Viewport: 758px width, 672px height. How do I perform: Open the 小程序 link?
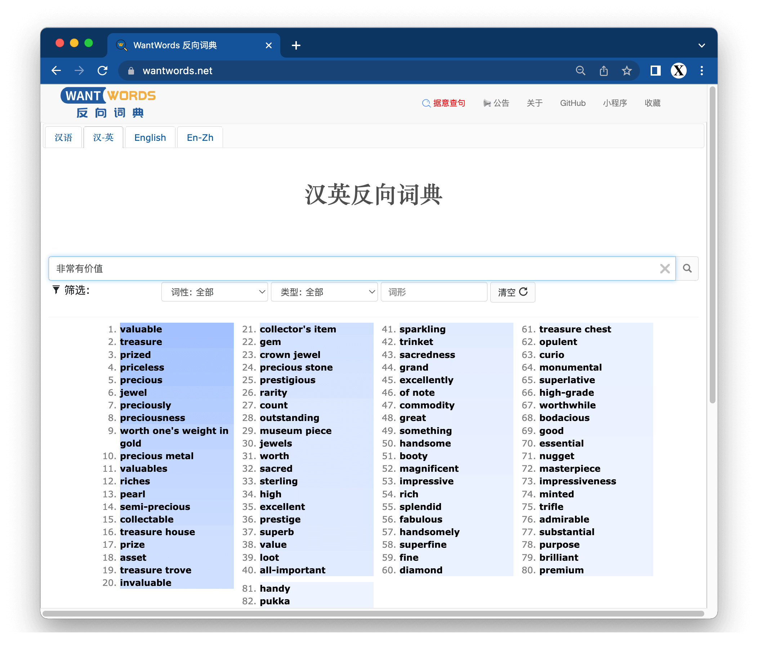(x=615, y=103)
